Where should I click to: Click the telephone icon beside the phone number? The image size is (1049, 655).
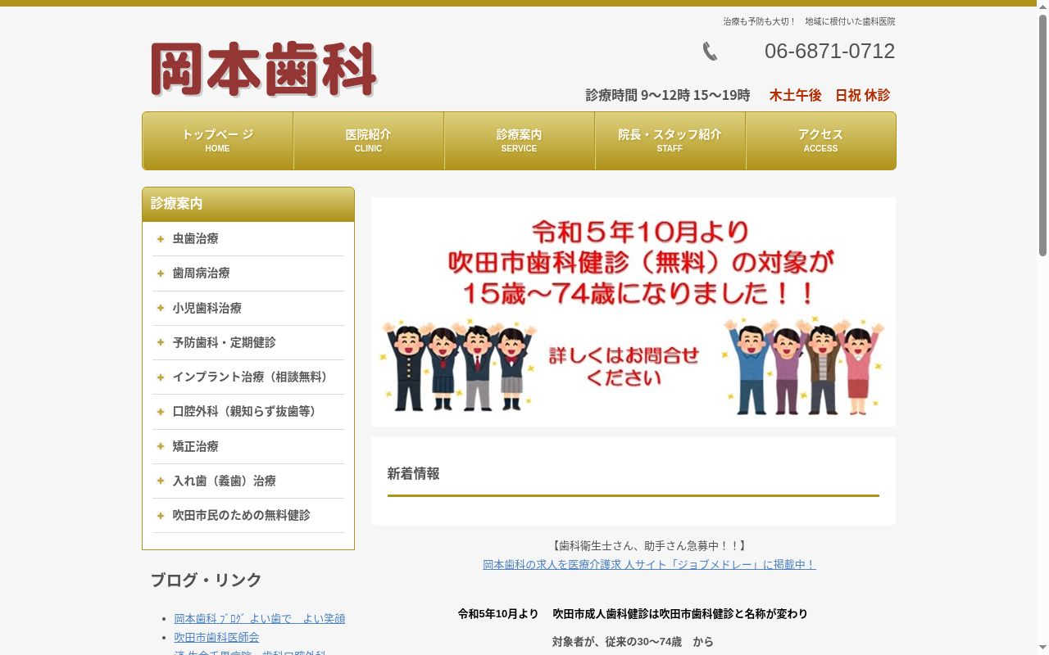click(710, 52)
